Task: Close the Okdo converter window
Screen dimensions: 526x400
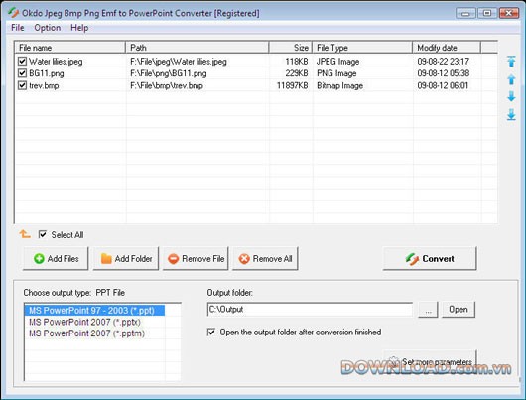Action: pos(509,13)
